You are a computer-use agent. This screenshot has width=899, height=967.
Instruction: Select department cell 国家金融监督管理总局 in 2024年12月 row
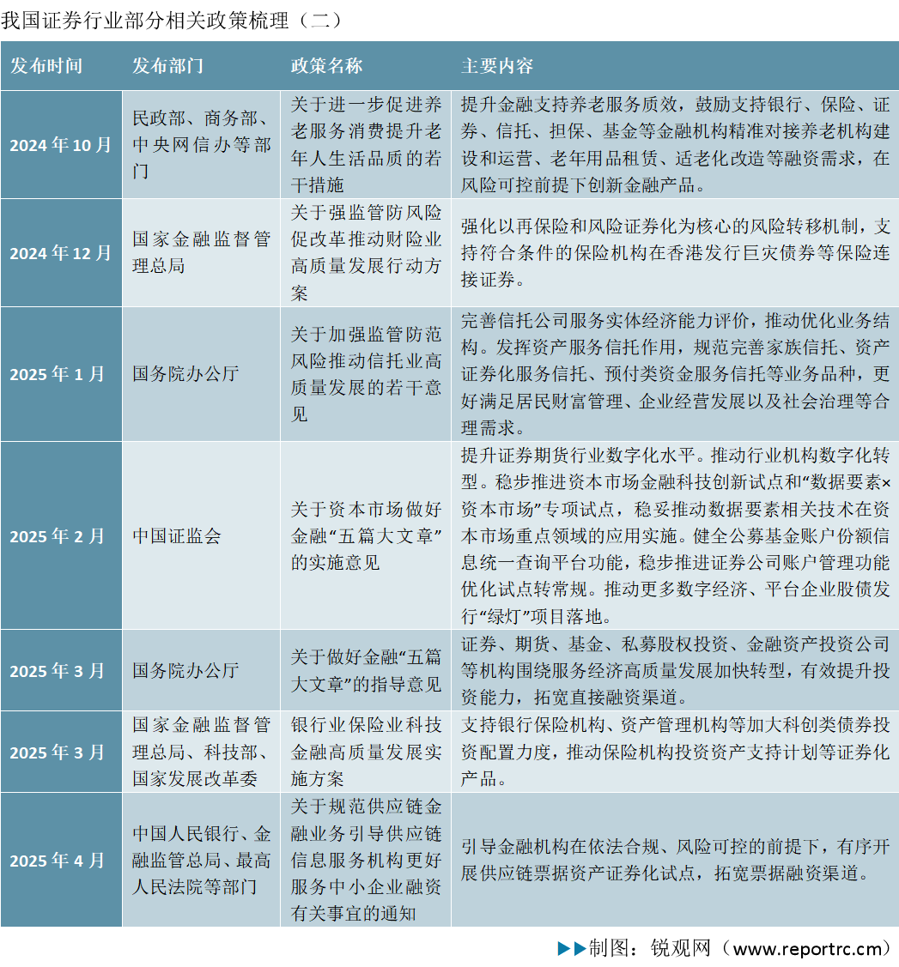point(201,253)
